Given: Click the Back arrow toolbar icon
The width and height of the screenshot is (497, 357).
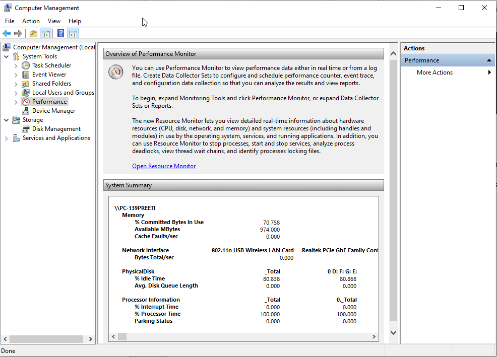Looking at the screenshot, I should [x=7, y=34].
